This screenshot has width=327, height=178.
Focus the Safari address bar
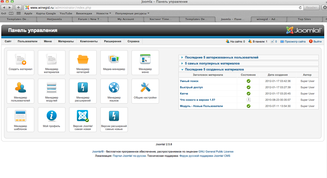[x=163, y=7]
